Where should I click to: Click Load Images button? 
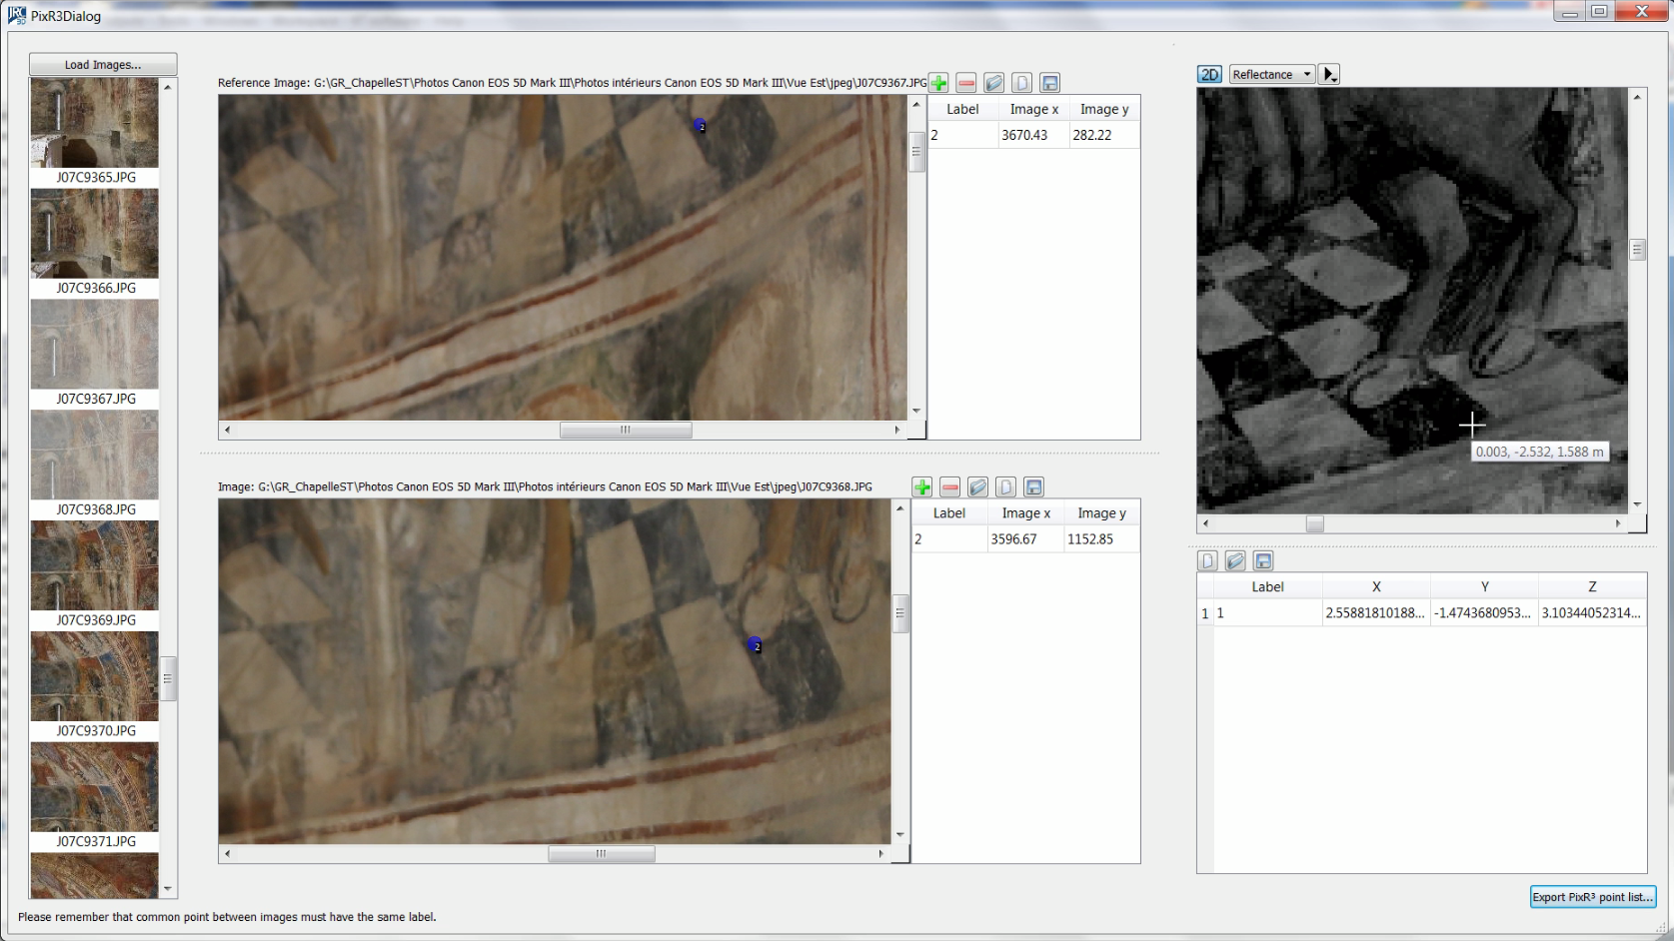(x=103, y=65)
